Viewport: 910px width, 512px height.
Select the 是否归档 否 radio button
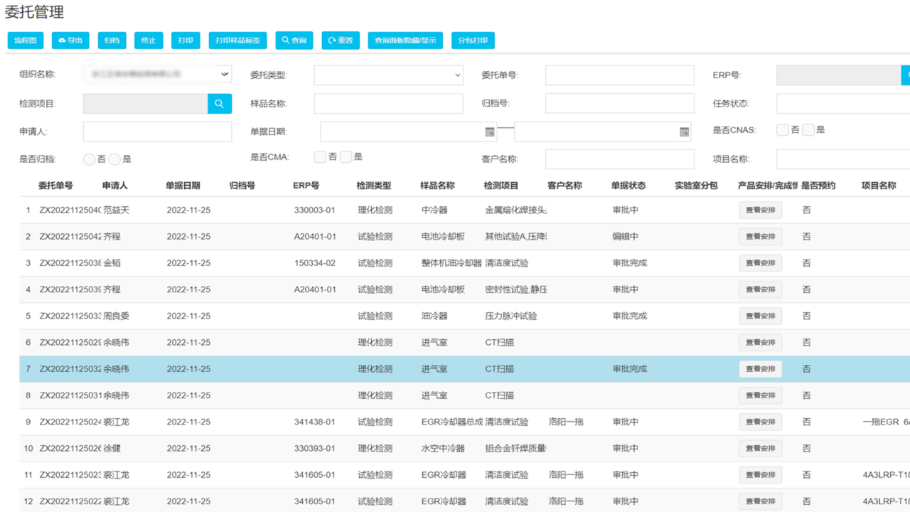(x=89, y=159)
